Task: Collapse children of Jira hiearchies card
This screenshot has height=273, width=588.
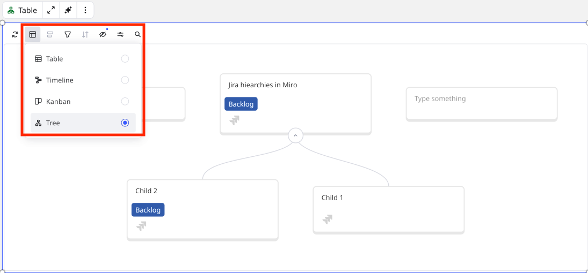Action: (295, 136)
